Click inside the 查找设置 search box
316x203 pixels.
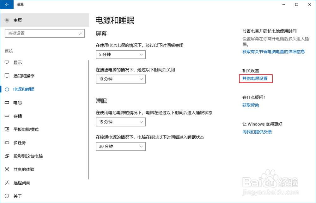44,33
